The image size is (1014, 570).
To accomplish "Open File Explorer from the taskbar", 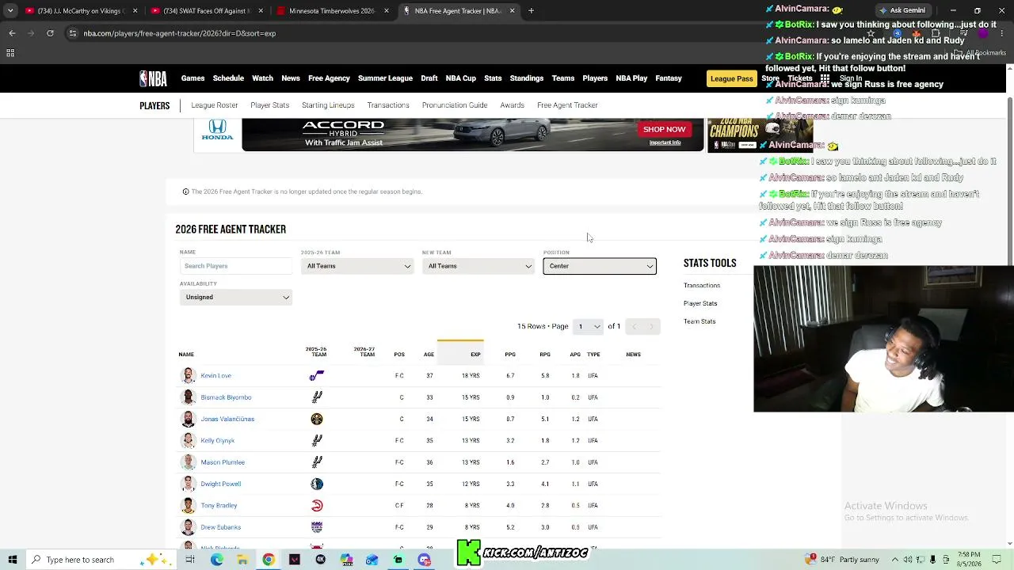I will 242,560.
